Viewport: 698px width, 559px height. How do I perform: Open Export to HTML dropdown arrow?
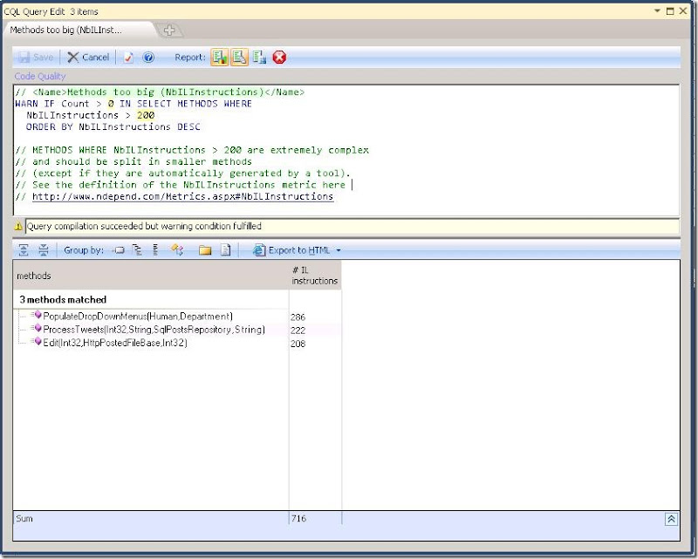point(339,250)
